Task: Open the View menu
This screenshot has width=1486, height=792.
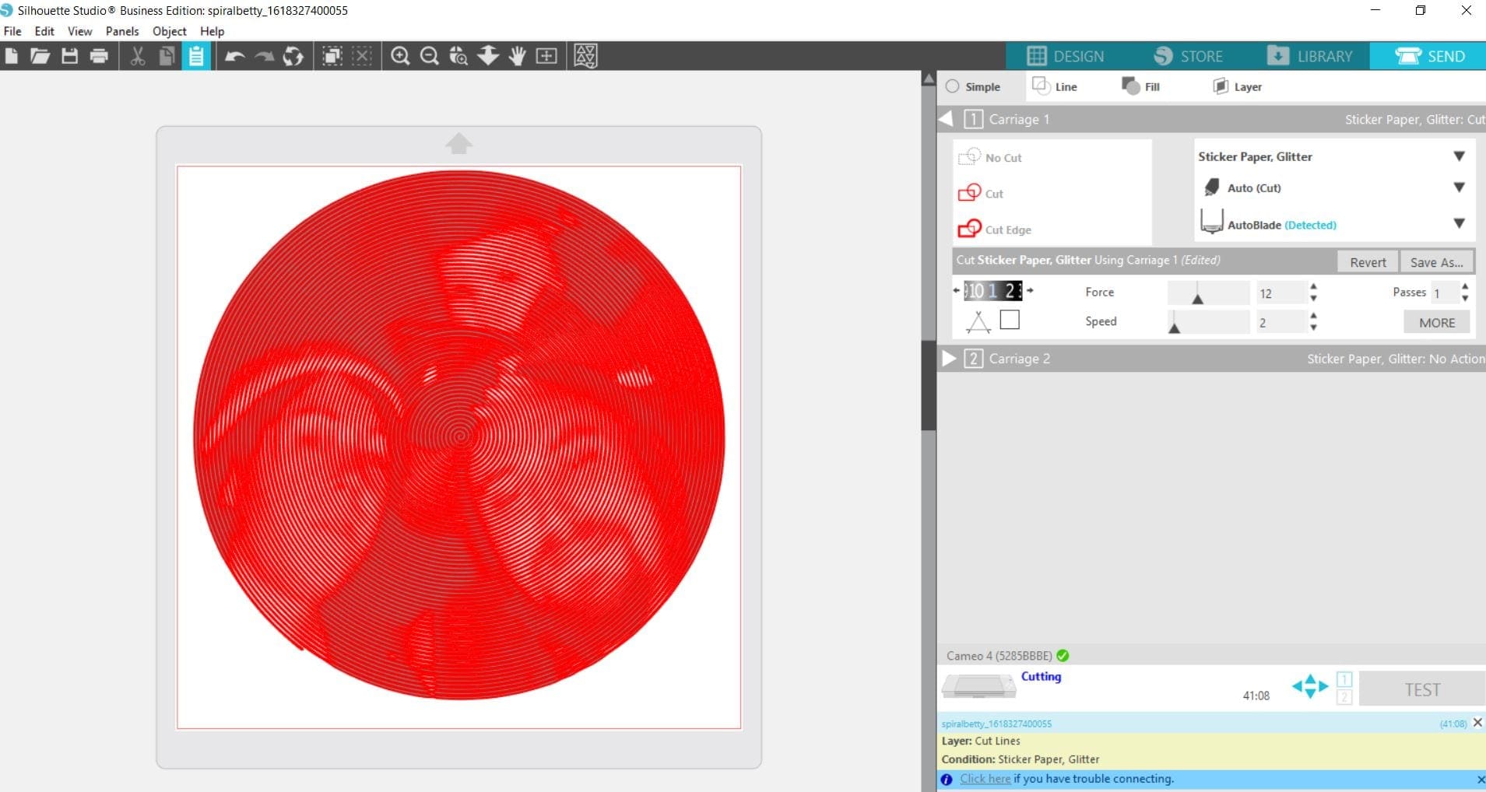Action: 79,31
